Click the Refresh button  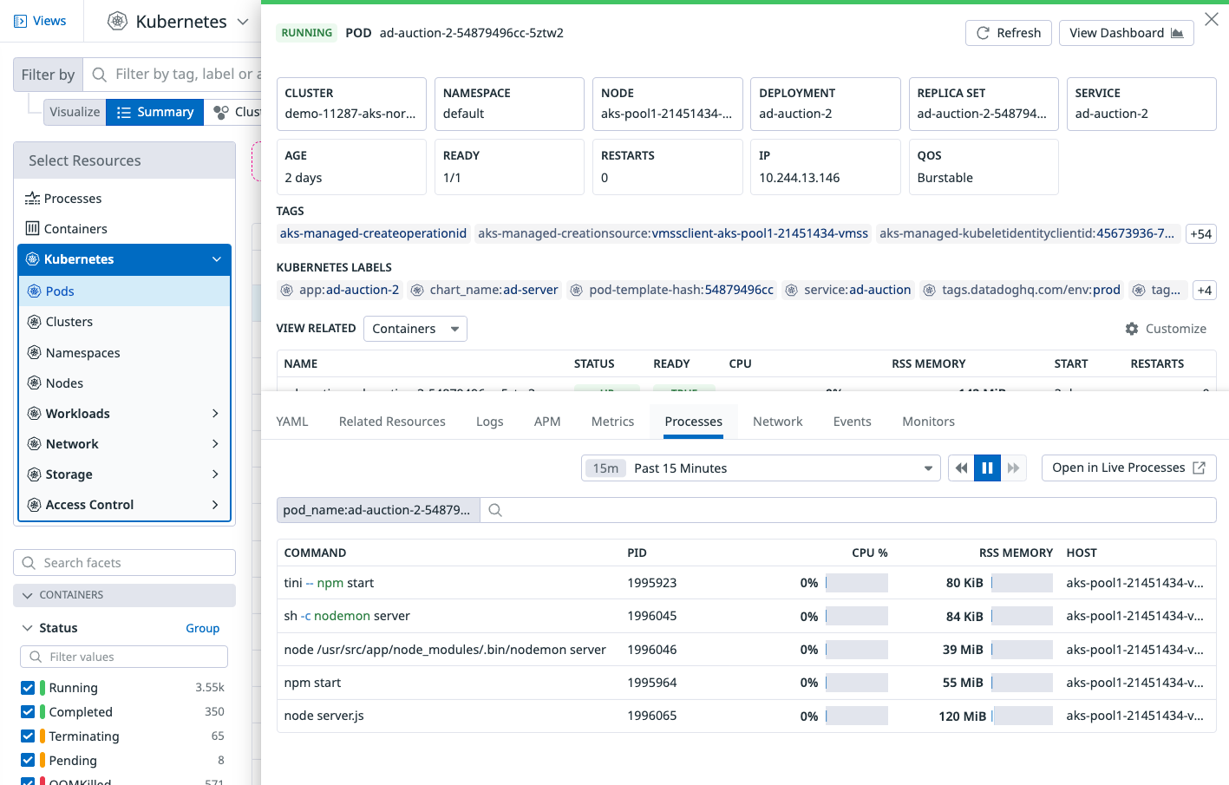[x=1009, y=33]
